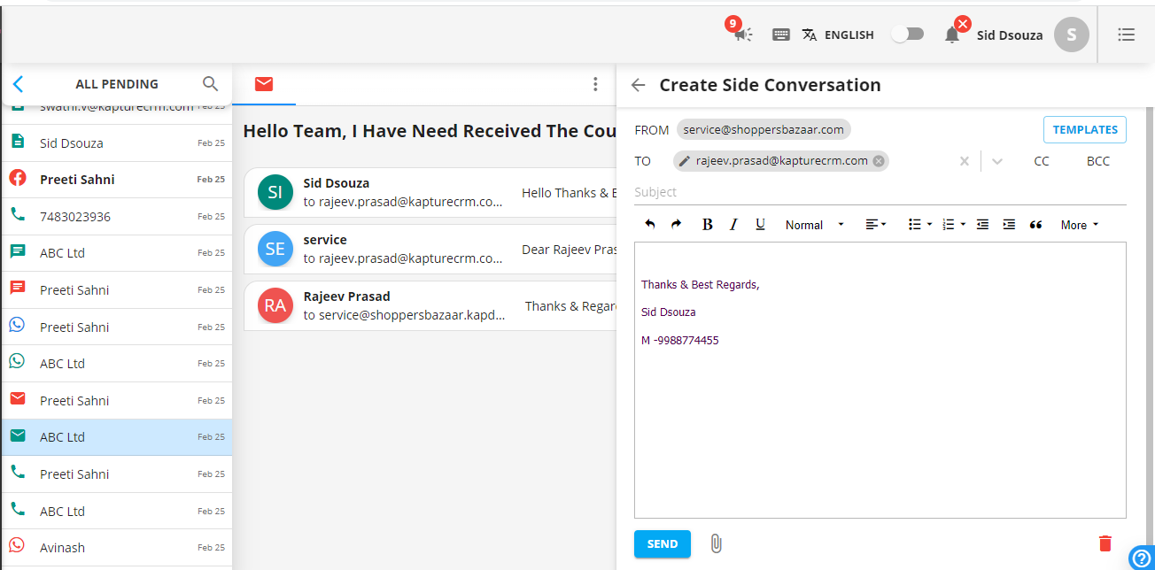Open the service email in thread
This screenshot has height=570, width=1155.
click(x=430, y=249)
